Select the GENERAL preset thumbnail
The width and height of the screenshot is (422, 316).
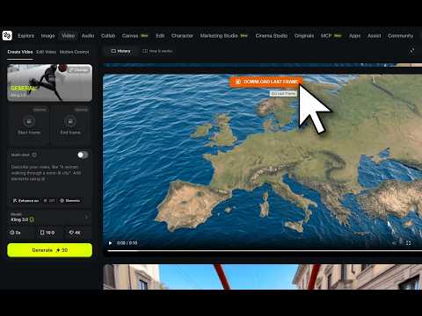click(x=49, y=83)
